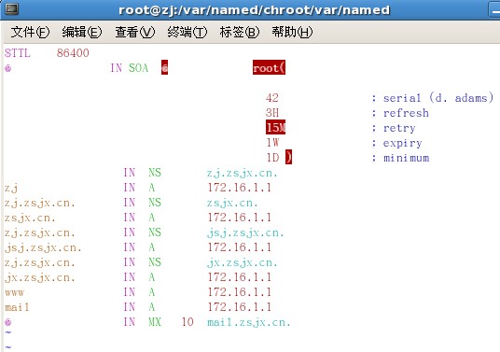Open the 编辑(E) menu
This screenshot has width=500, height=352.
pos(82,32)
